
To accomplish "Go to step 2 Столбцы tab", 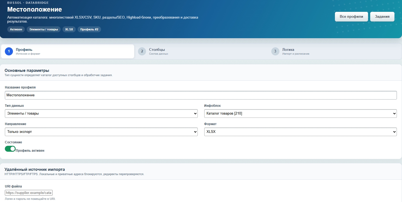I will [x=201, y=51].
